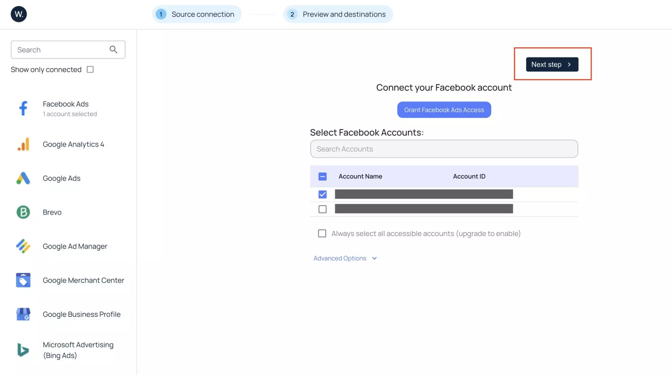
Task: Toggle the Show only connected checkbox
Action: click(x=90, y=70)
